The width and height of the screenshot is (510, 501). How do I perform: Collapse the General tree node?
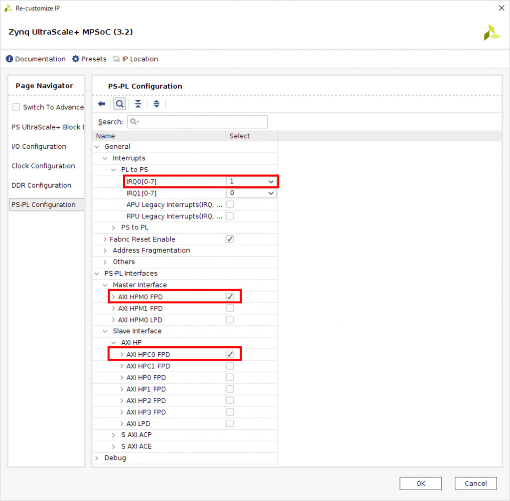97,147
